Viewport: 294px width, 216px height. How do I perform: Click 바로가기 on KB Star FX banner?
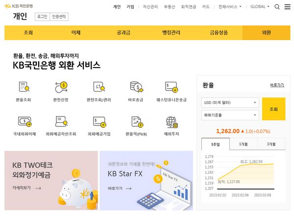pyautogui.click(x=120, y=188)
